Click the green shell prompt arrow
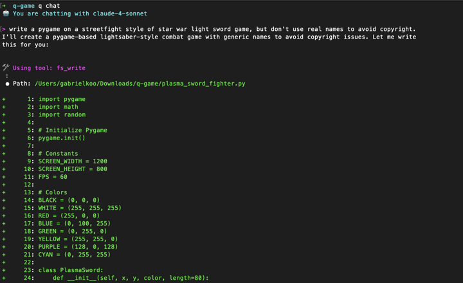The width and height of the screenshot is (463, 283). click(x=4, y=6)
